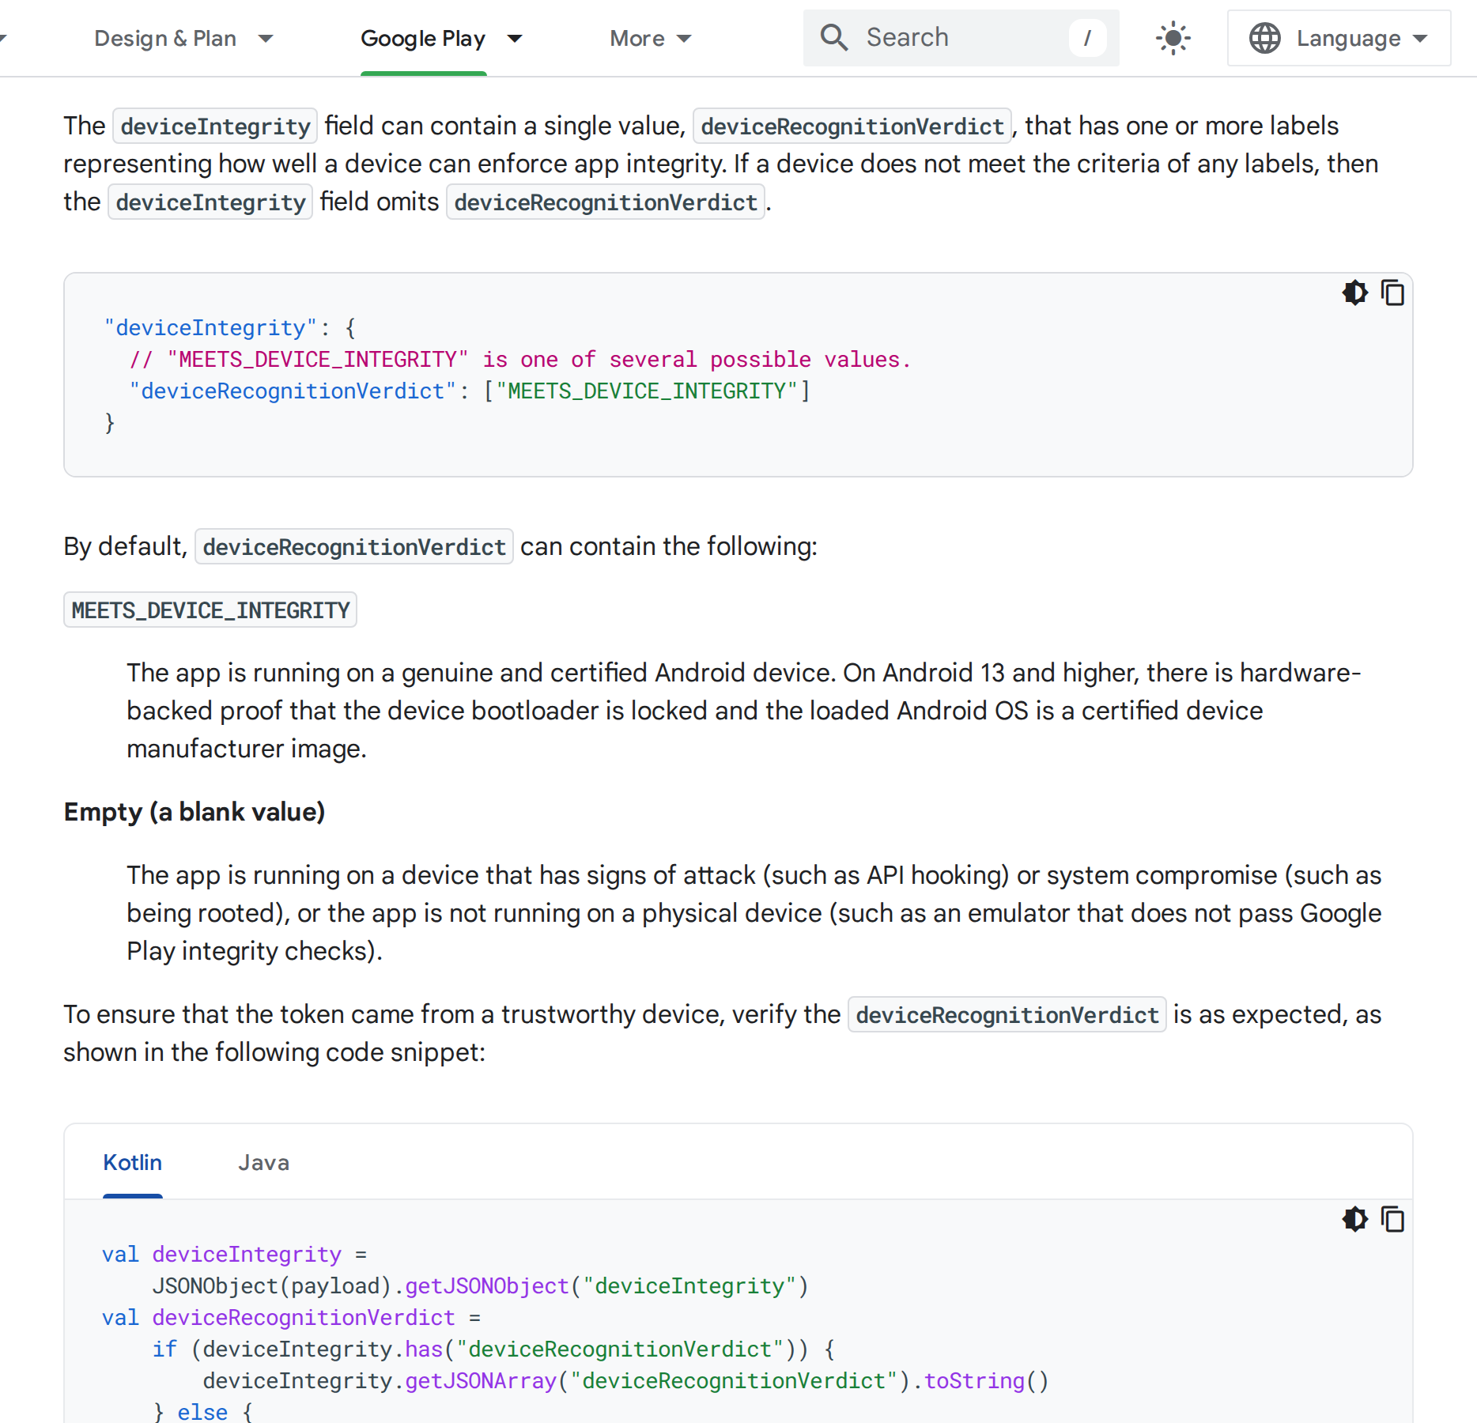
Task: Toggle the site light/dark theme icon
Action: 1173,38
